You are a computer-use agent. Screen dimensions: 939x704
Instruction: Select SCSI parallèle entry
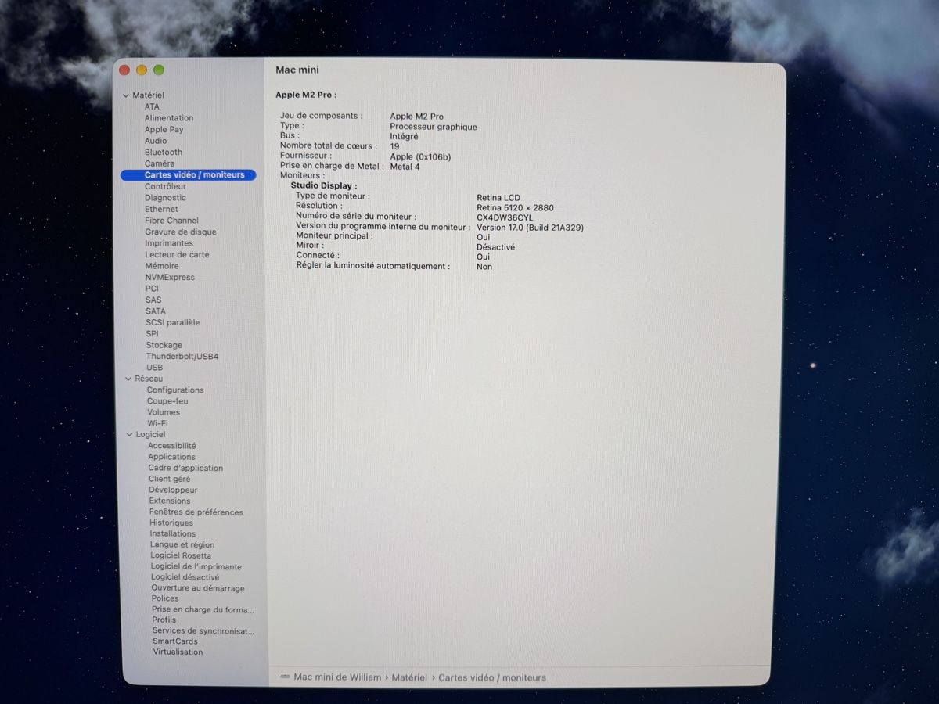coord(173,322)
